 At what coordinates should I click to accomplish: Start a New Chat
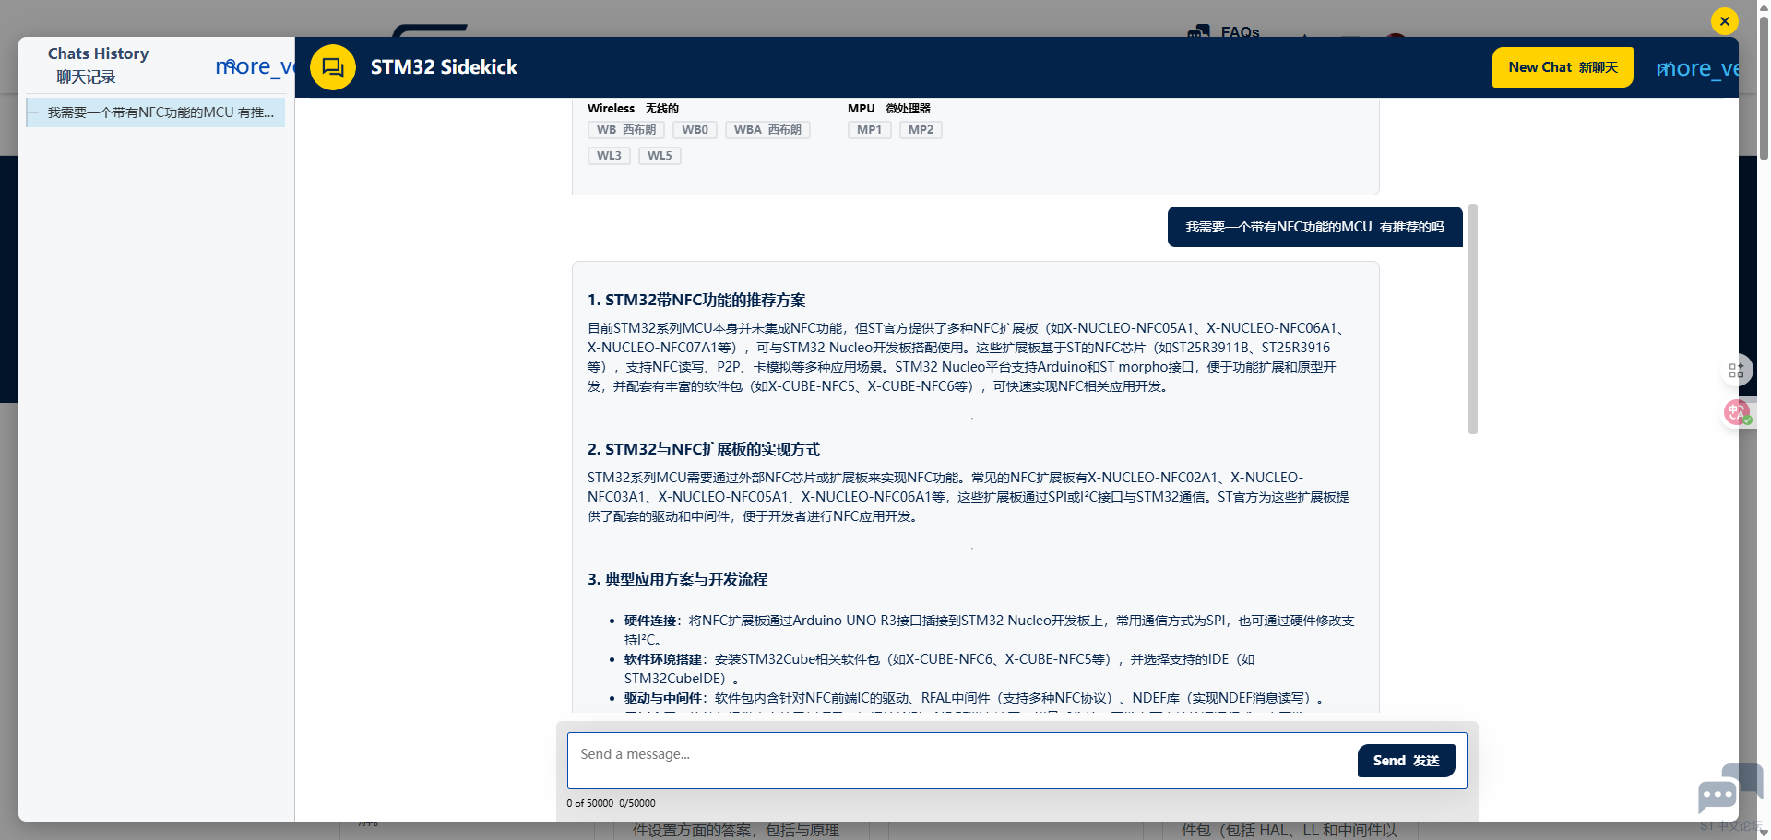[x=1563, y=67]
